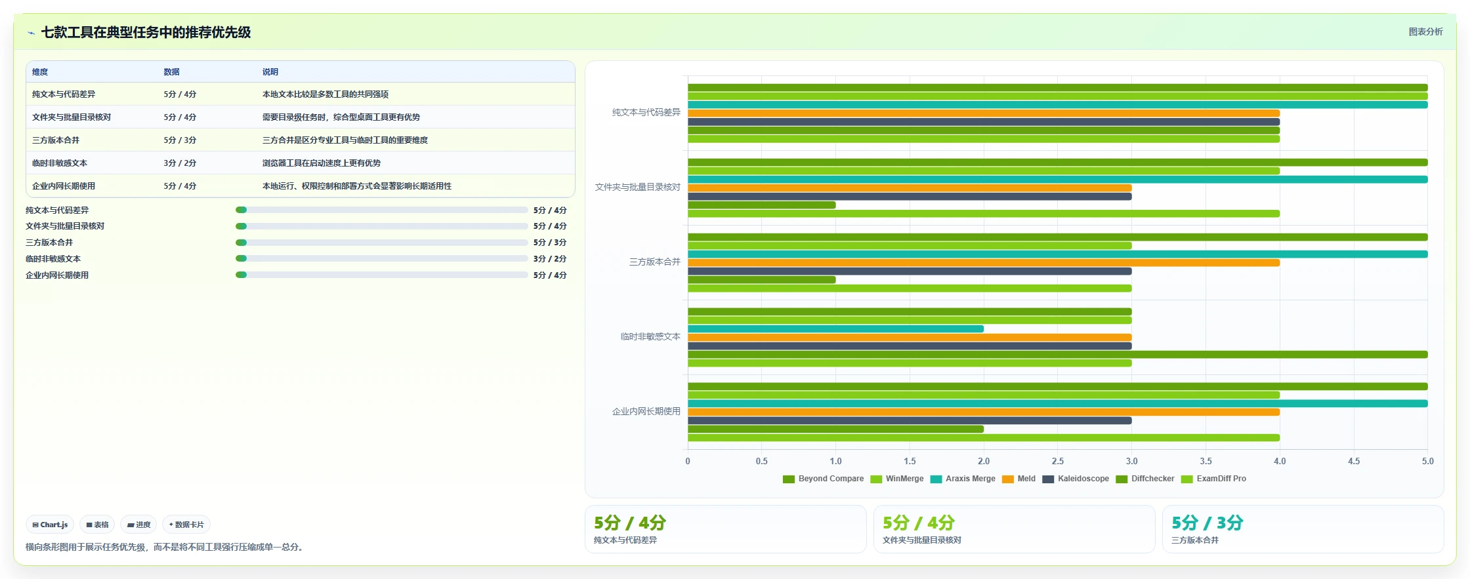Viewport: 1470px width, 579px height.
Task: Toggle ExamDiff Pro series in chart legend
Action: pos(1213,479)
